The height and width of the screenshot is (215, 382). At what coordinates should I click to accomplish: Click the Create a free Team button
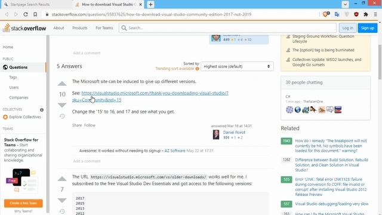click(23, 203)
